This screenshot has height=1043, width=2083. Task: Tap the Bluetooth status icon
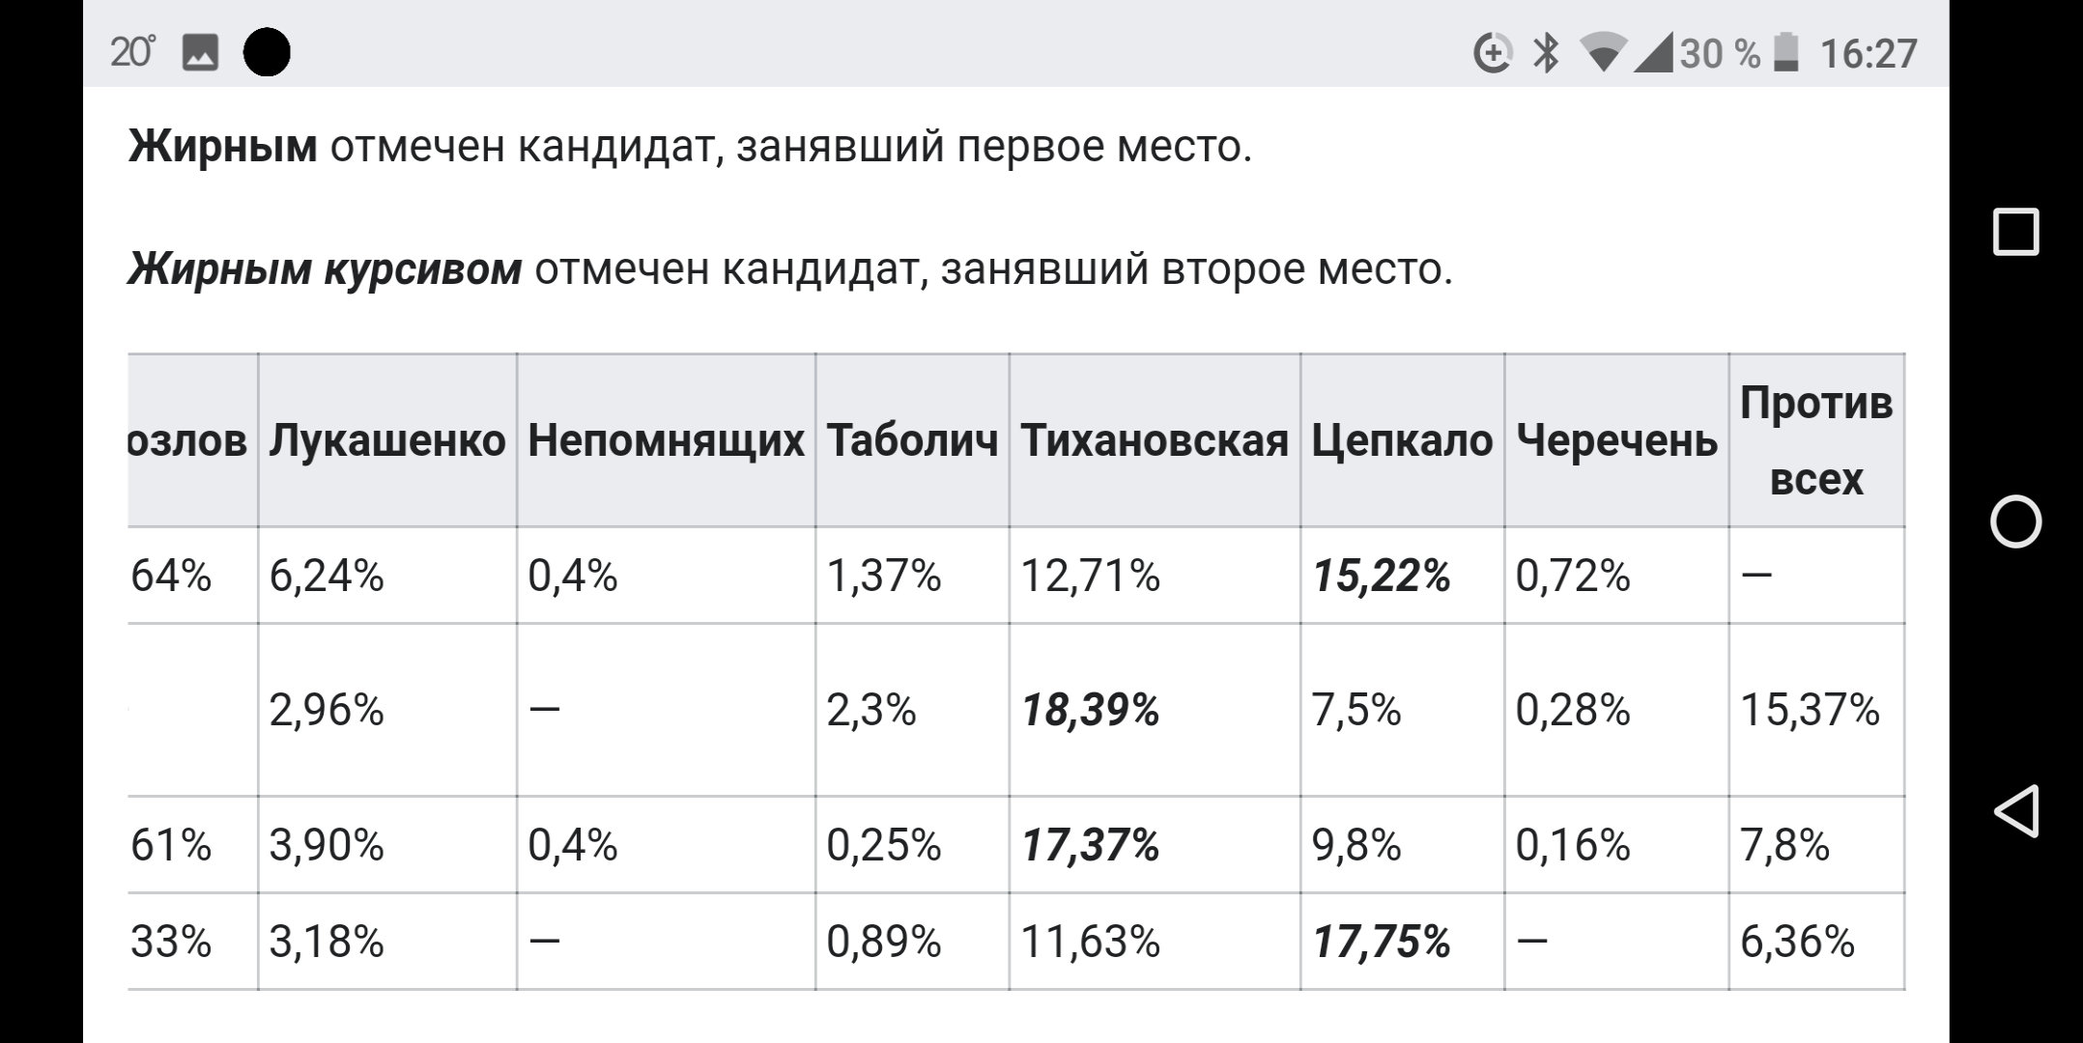pos(1546,52)
